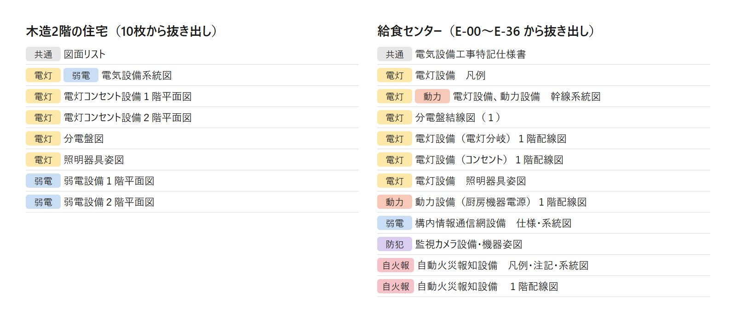Select 構内情報通信網設備 仕様・系統図
This screenshot has width=736, height=319.
pyautogui.click(x=493, y=223)
